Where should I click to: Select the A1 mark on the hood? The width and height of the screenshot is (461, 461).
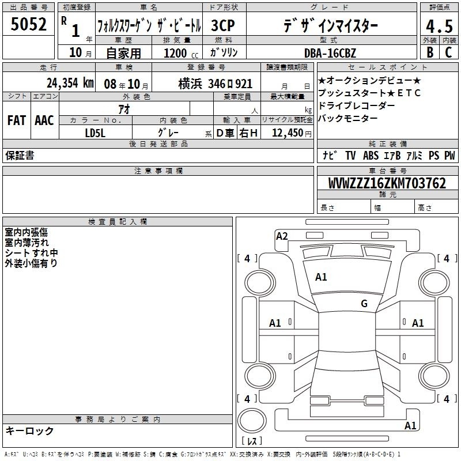tap(321, 277)
